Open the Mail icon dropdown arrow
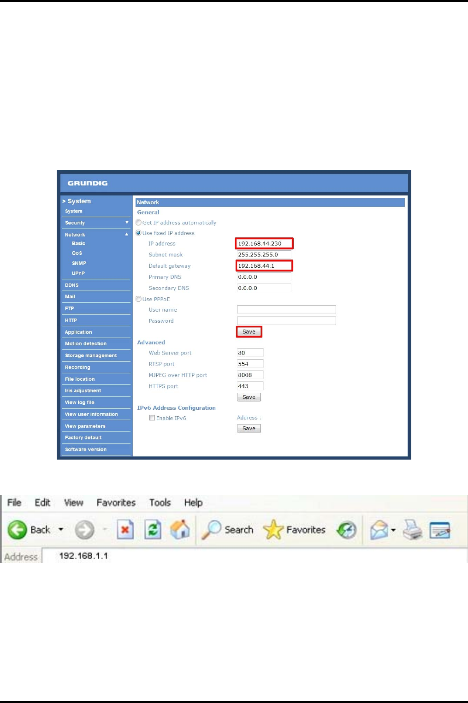The image size is (468, 703). (393, 530)
